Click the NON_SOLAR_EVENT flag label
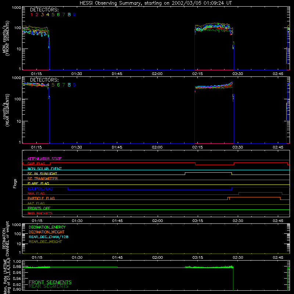The height and width of the screenshot is (294, 294). [44, 169]
